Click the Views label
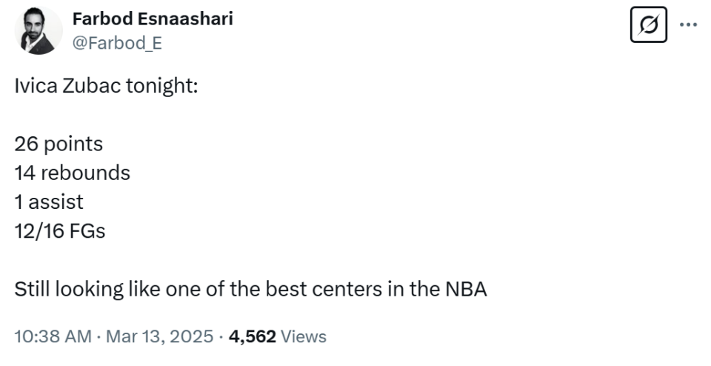Viewport: 711px width, 366px height. [x=304, y=336]
